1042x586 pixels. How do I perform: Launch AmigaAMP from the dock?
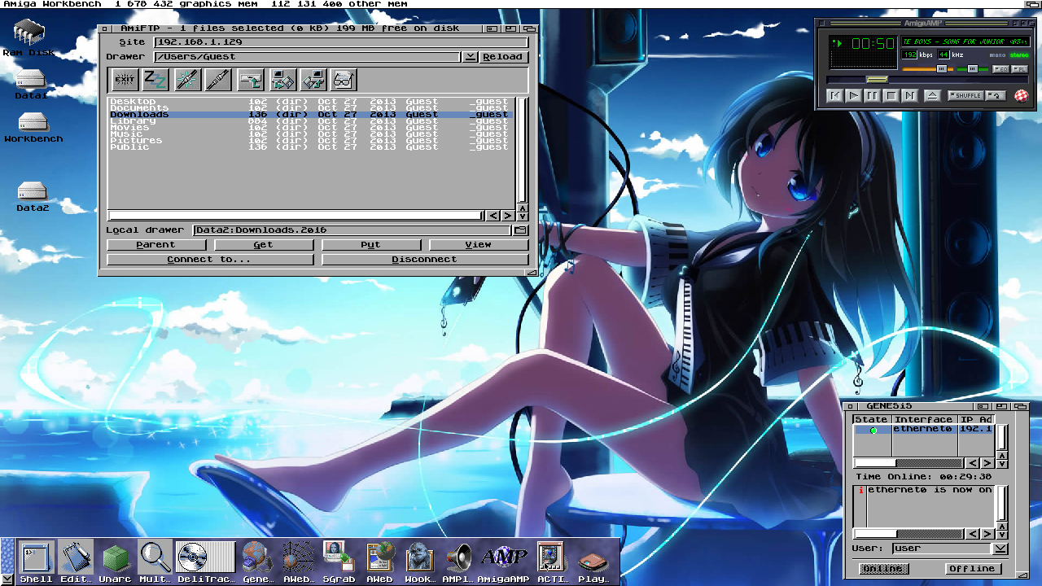503,562
